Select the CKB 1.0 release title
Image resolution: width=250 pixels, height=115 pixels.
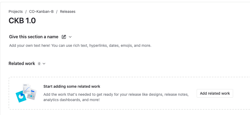pos(22,21)
